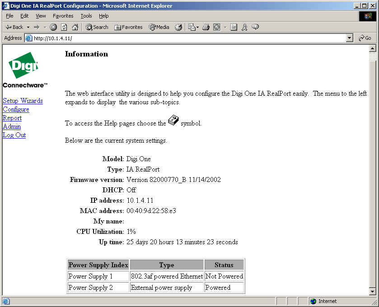Open the View menu

click(x=41, y=16)
